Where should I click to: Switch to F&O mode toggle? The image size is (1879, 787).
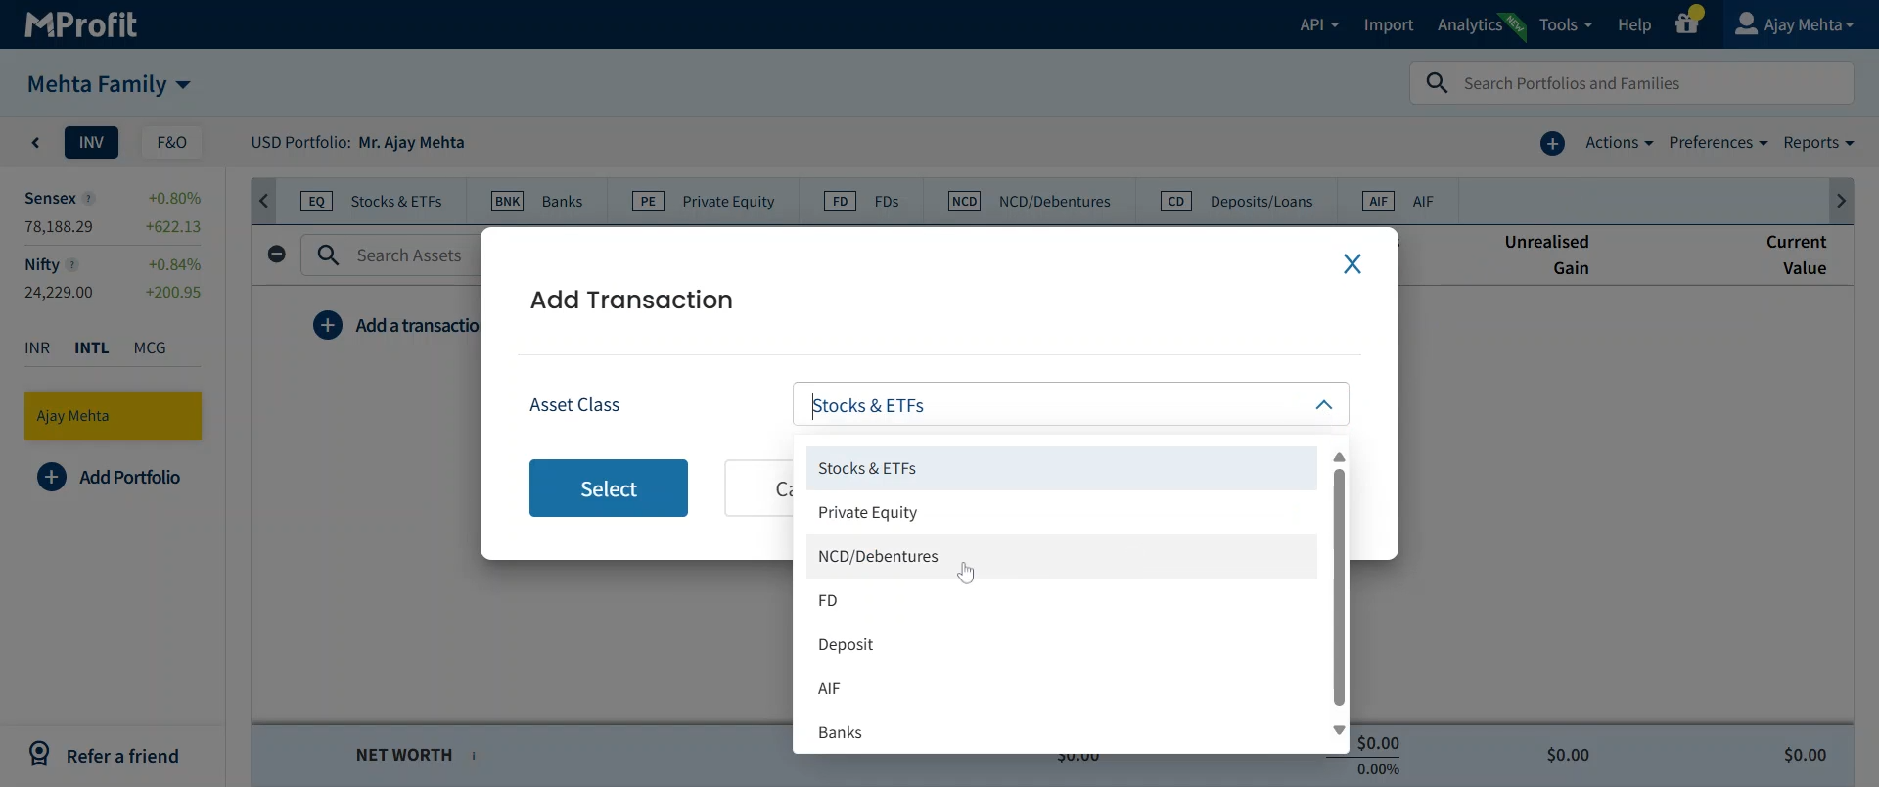click(171, 143)
